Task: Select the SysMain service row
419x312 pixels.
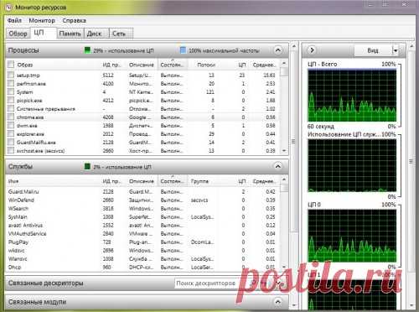Action: click(143, 217)
